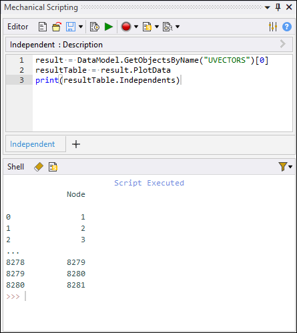Open editor preferences sliders icon

[273, 27]
